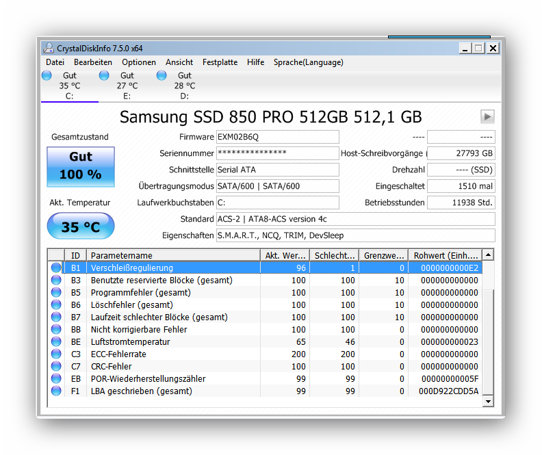Select the CRC-Fehler row
542x455 pixels.
pos(265,367)
